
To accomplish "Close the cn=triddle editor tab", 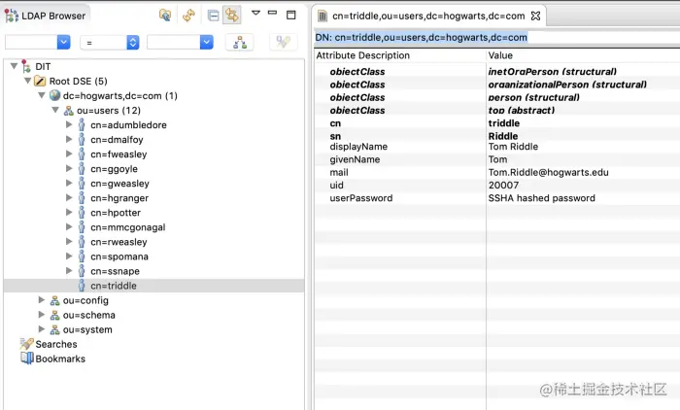I will [536, 17].
